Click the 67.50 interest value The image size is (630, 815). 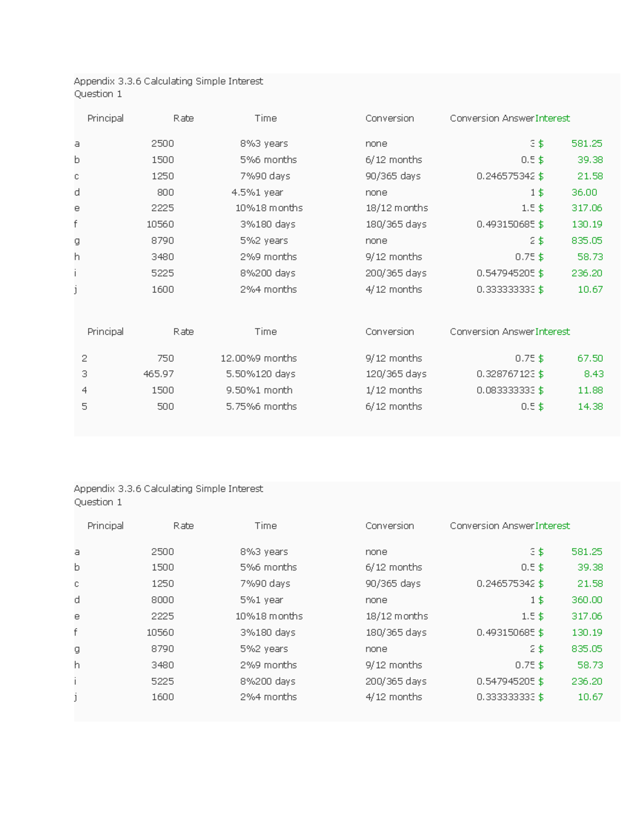pos(590,358)
